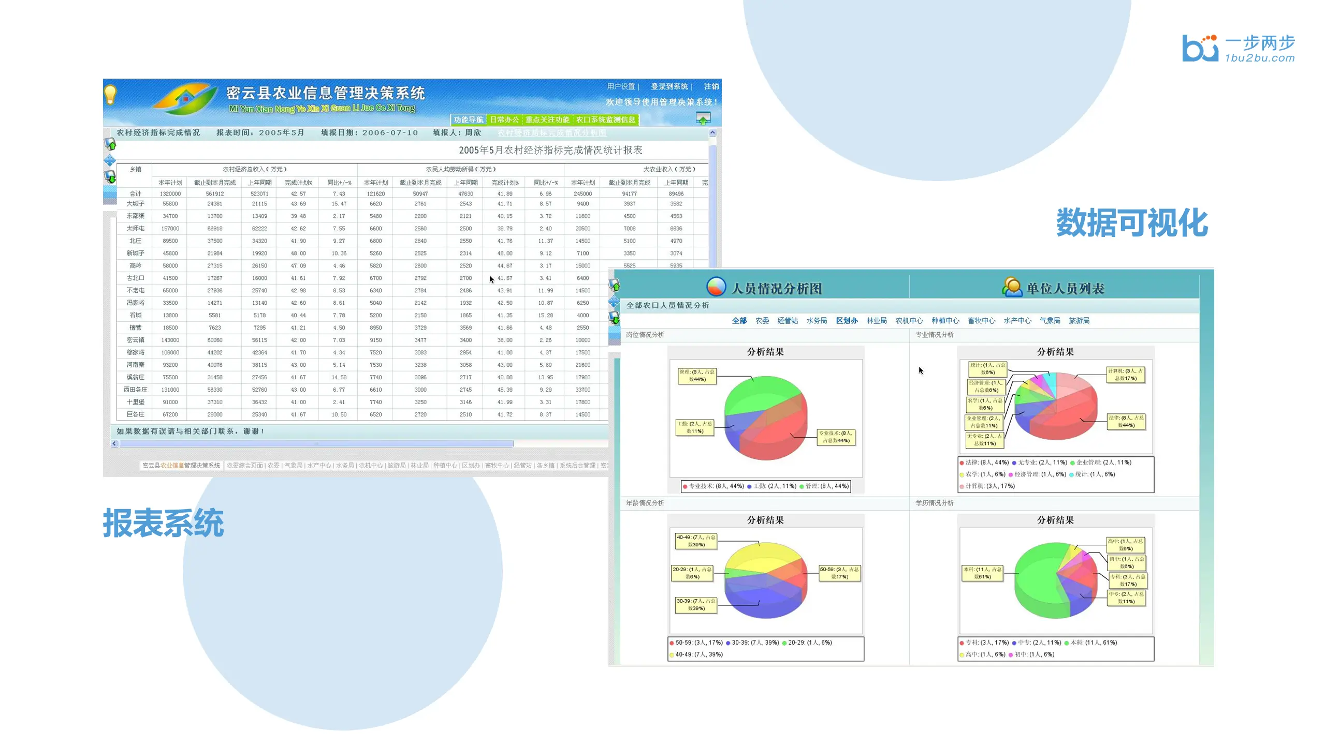Open 农口系统监测信息 menu item

point(605,120)
